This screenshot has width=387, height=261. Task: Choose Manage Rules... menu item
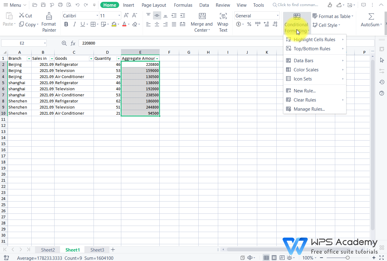[315, 109]
